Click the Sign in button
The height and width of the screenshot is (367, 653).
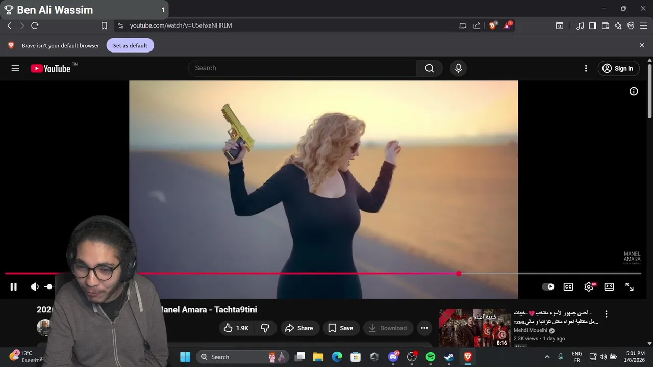pos(618,68)
